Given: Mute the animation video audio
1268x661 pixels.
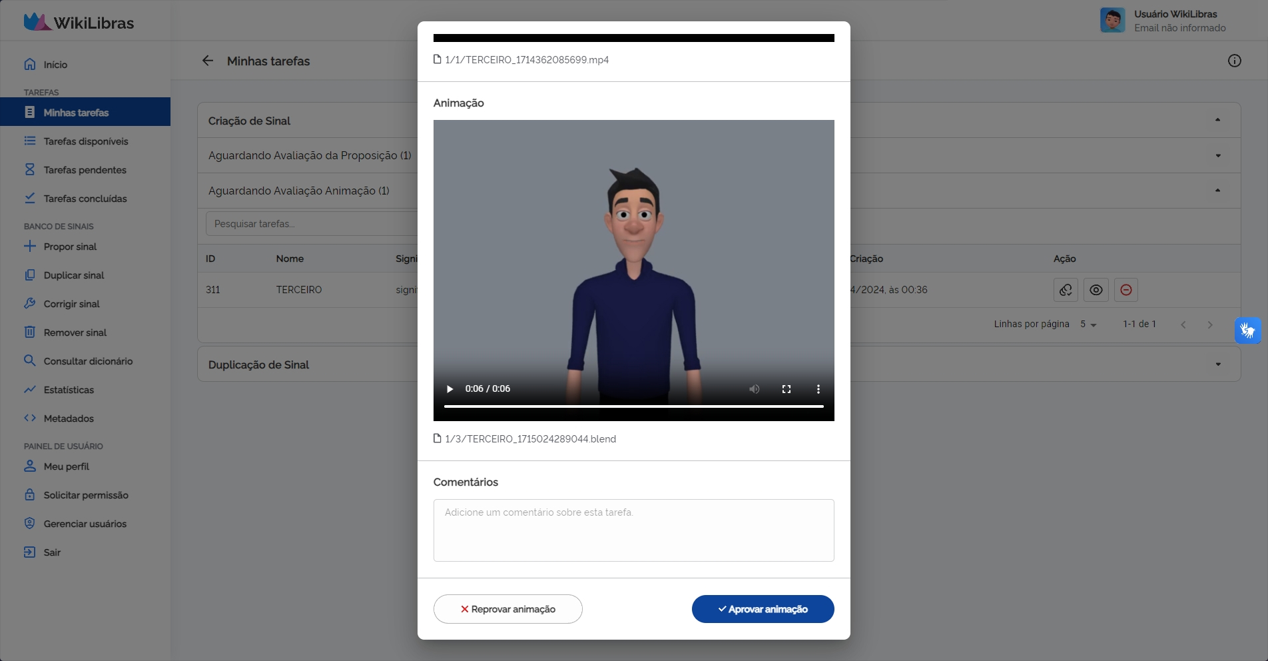Looking at the screenshot, I should click(x=754, y=389).
